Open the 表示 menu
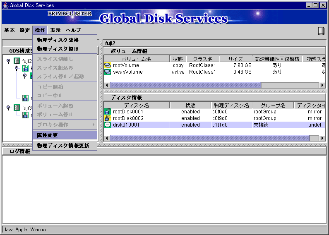 pyautogui.click(x=55, y=30)
